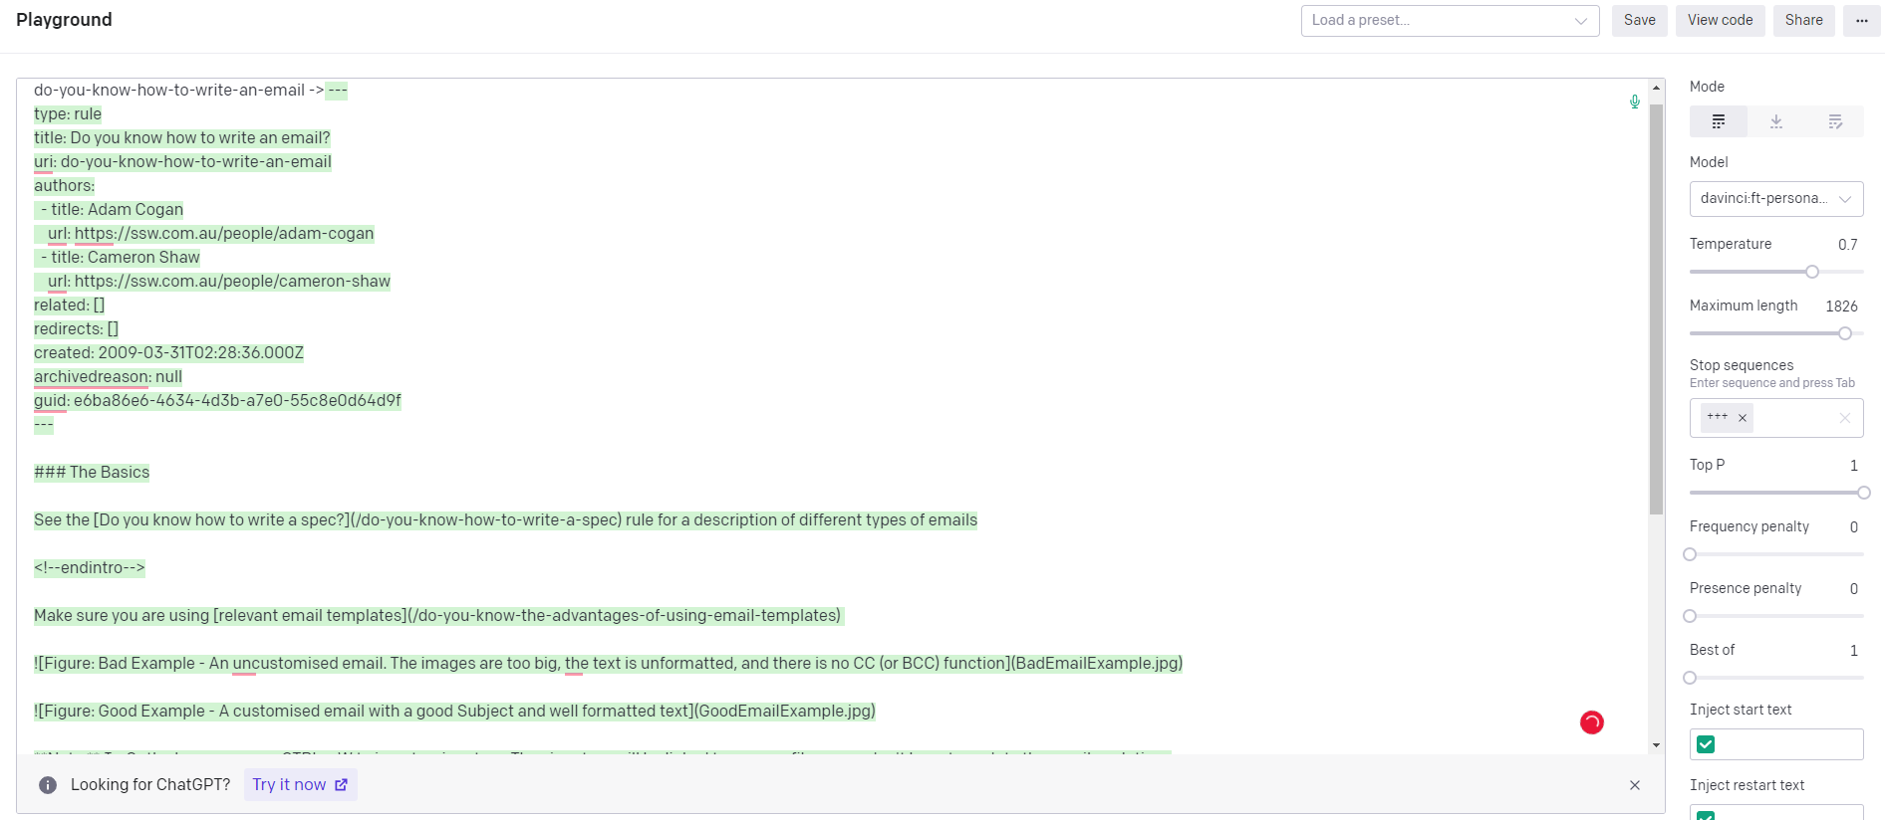The height and width of the screenshot is (820, 1885).
Task: Remove the +++ stop sequence tag
Action: point(1743,418)
